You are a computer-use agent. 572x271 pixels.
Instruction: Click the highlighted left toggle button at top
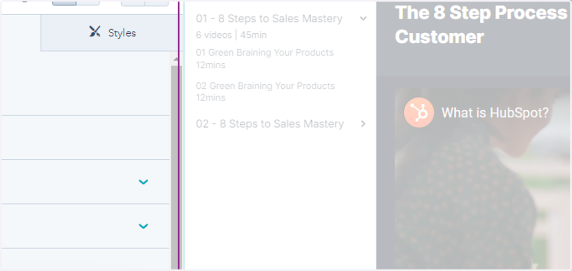pos(64,2)
